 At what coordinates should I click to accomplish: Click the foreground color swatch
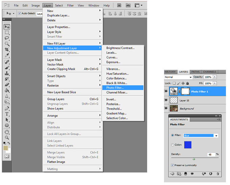click(5, 148)
